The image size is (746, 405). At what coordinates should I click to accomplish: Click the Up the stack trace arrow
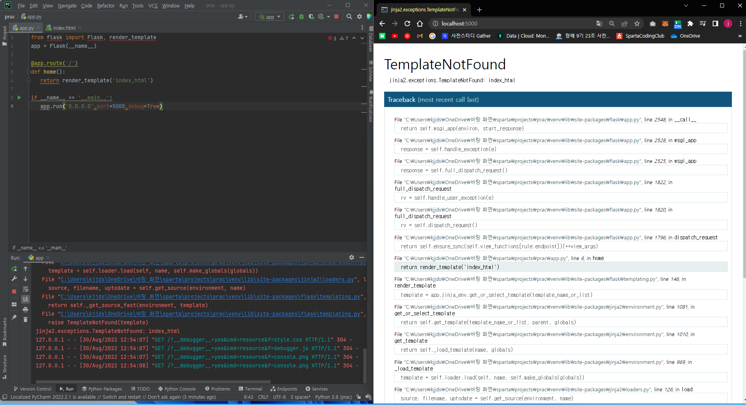[x=25, y=269]
